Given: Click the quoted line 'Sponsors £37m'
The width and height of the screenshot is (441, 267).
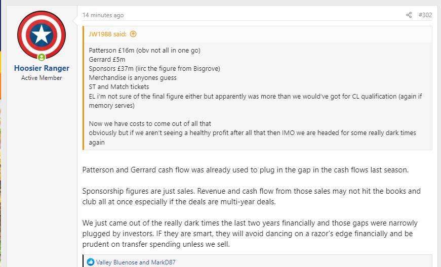Looking at the screenshot, I should coord(154,68).
